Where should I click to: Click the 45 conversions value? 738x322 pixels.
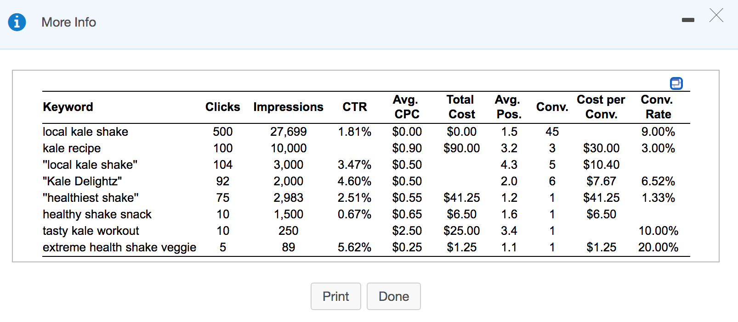pos(552,132)
